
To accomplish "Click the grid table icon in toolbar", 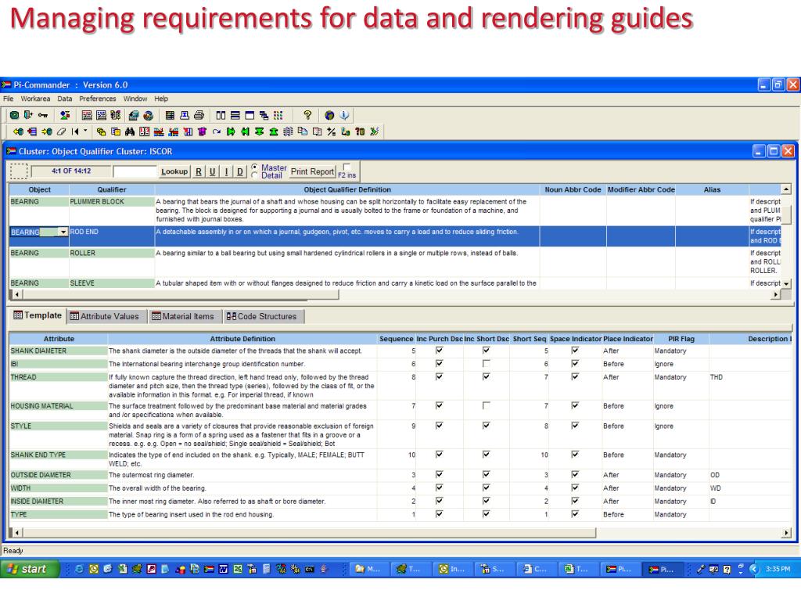I will [x=170, y=116].
